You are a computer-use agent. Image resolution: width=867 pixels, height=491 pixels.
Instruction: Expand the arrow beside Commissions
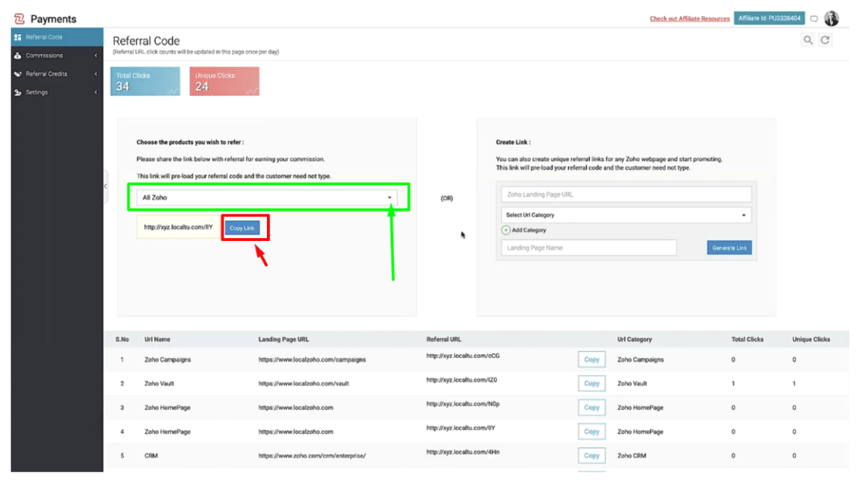[95, 56]
